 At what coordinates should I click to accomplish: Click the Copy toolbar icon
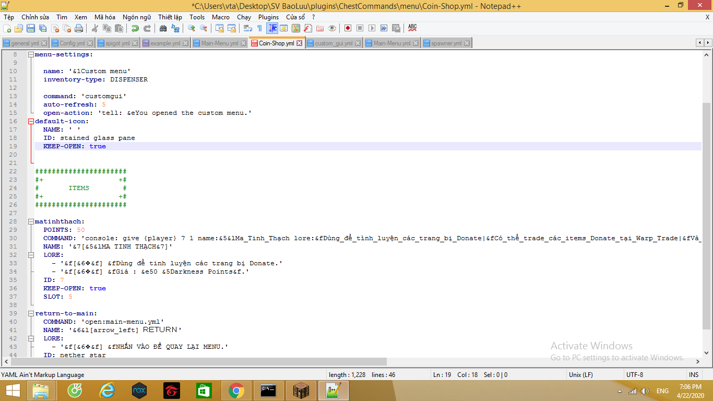pyautogui.click(x=107, y=28)
